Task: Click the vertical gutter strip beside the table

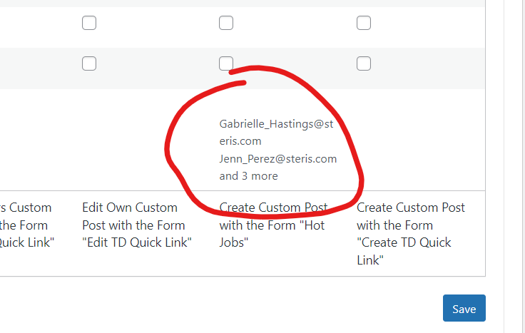Action: [x=494, y=166]
